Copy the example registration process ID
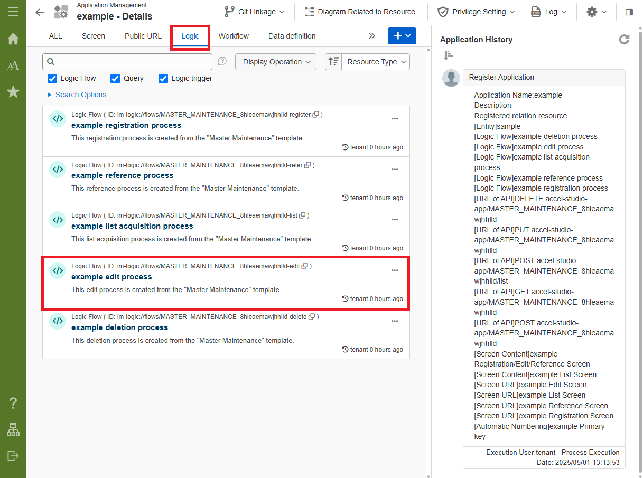 coord(316,115)
